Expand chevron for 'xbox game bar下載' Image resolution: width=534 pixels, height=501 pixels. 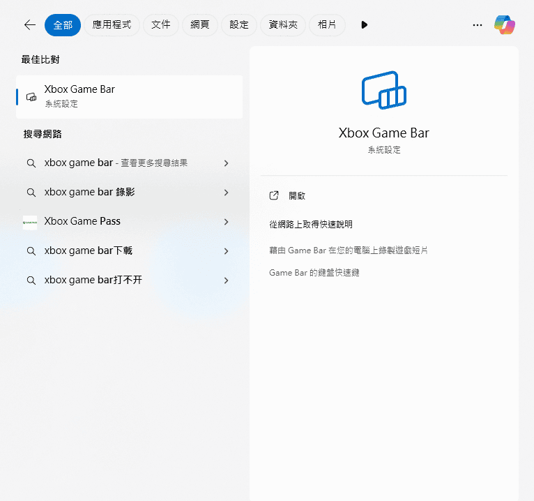point(226,251)
